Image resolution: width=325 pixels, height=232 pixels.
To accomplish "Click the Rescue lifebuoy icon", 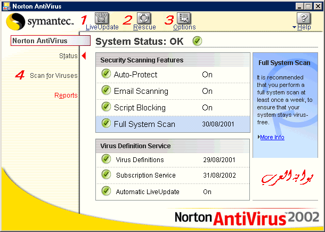I will click(144, 18).
